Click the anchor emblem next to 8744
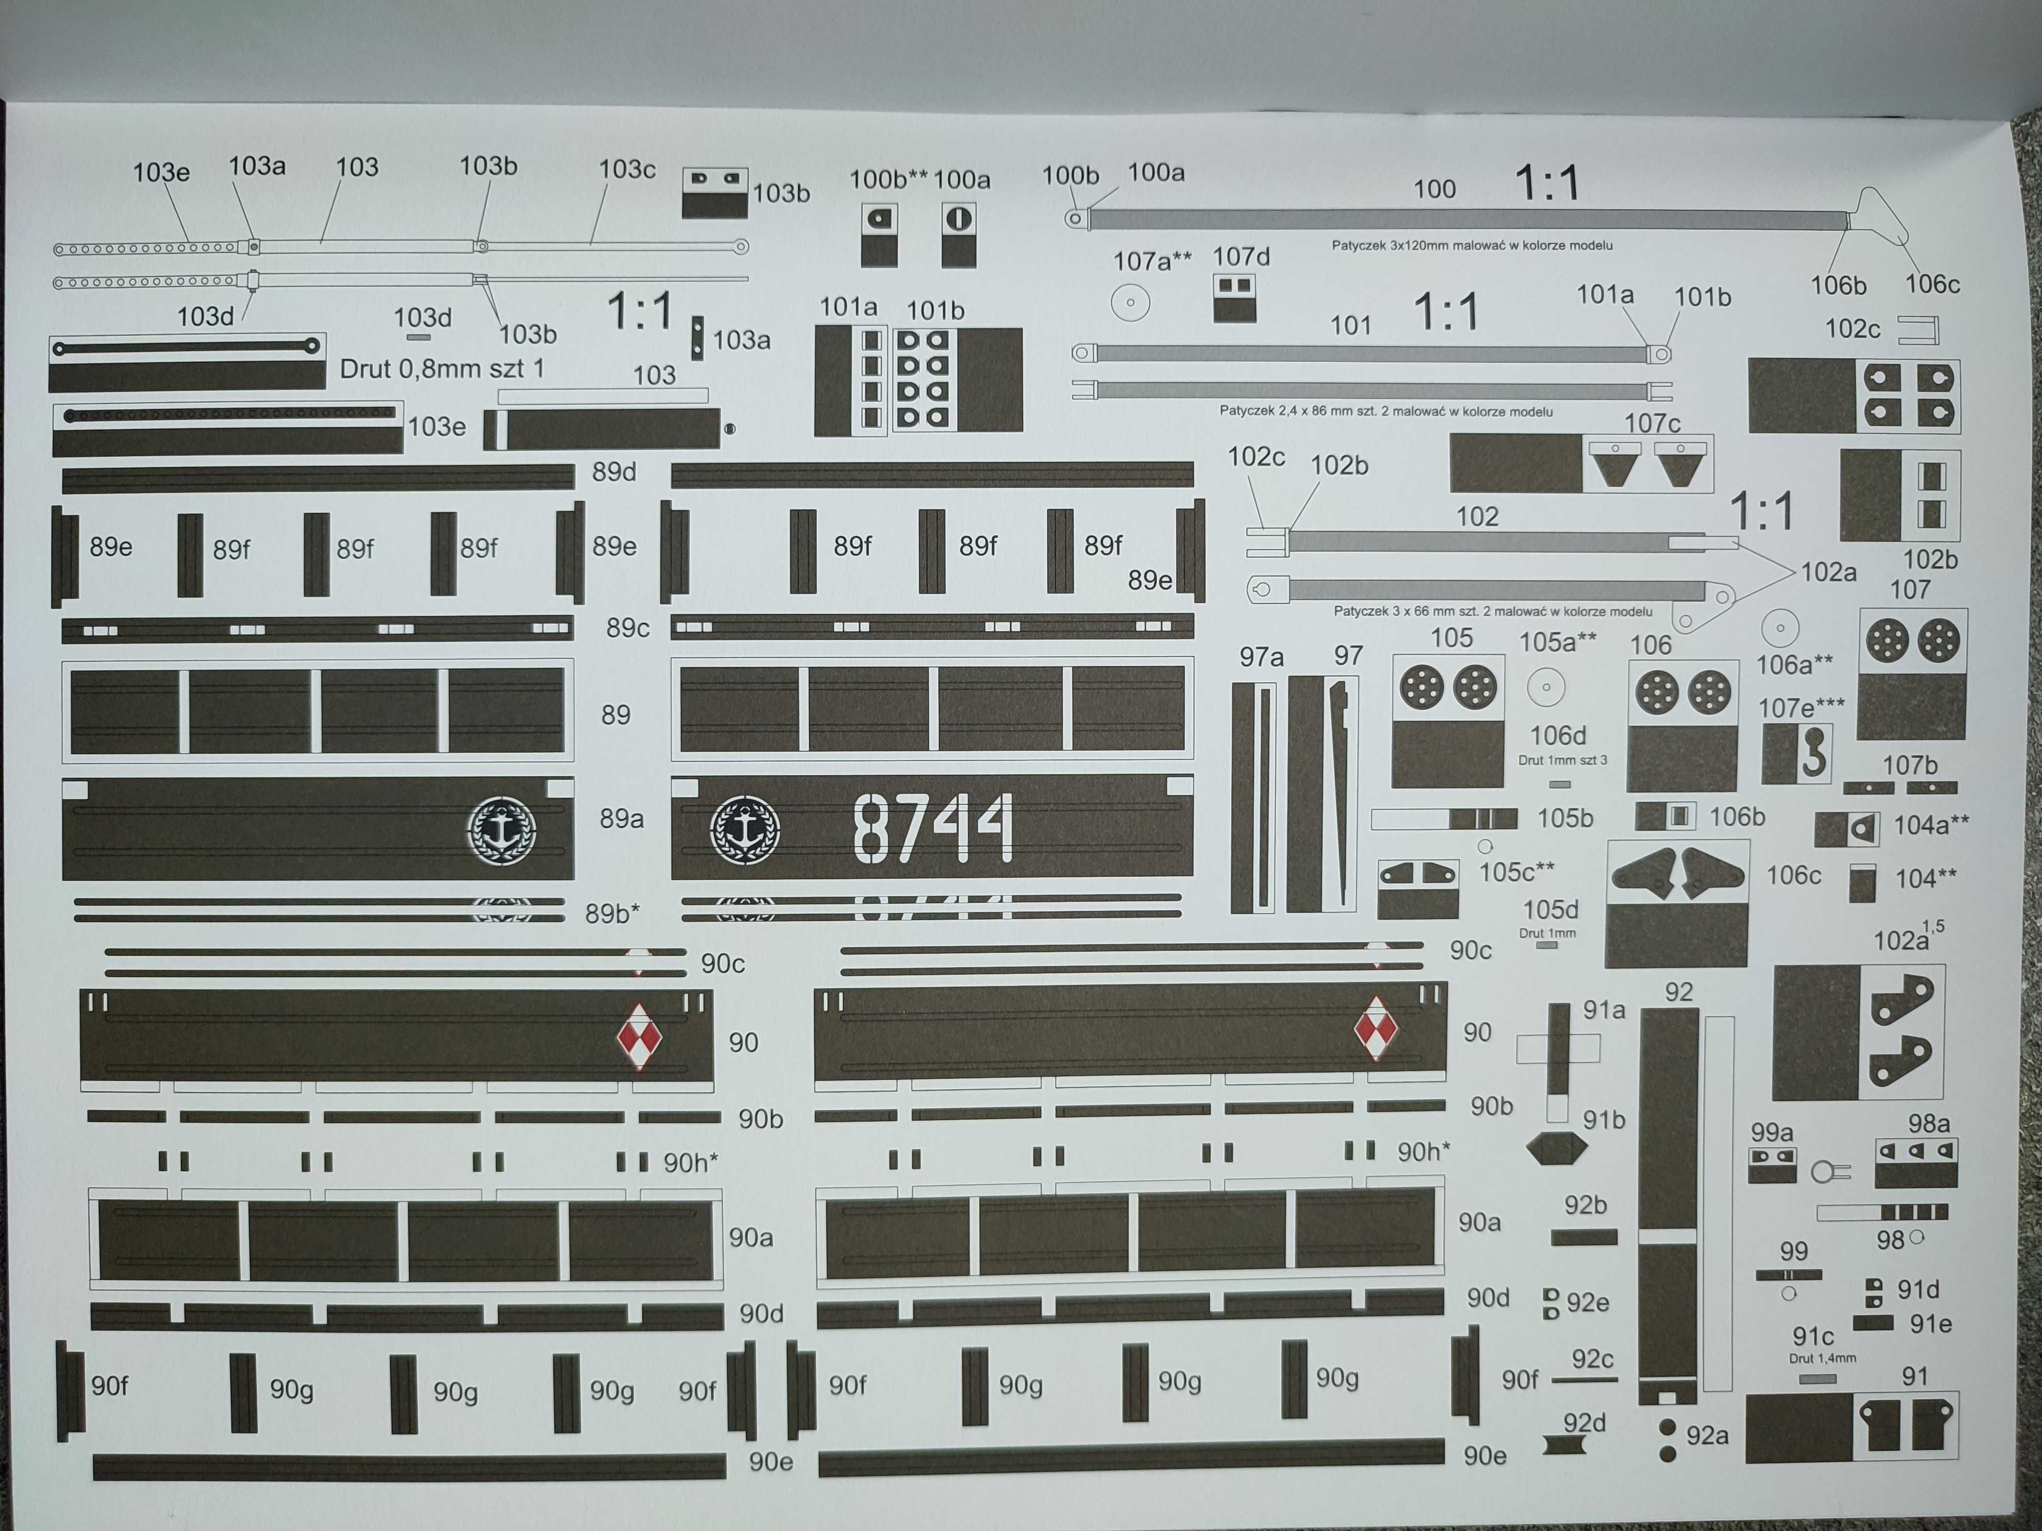This screenshot has width=2042, height=1531. pos(744,830)
